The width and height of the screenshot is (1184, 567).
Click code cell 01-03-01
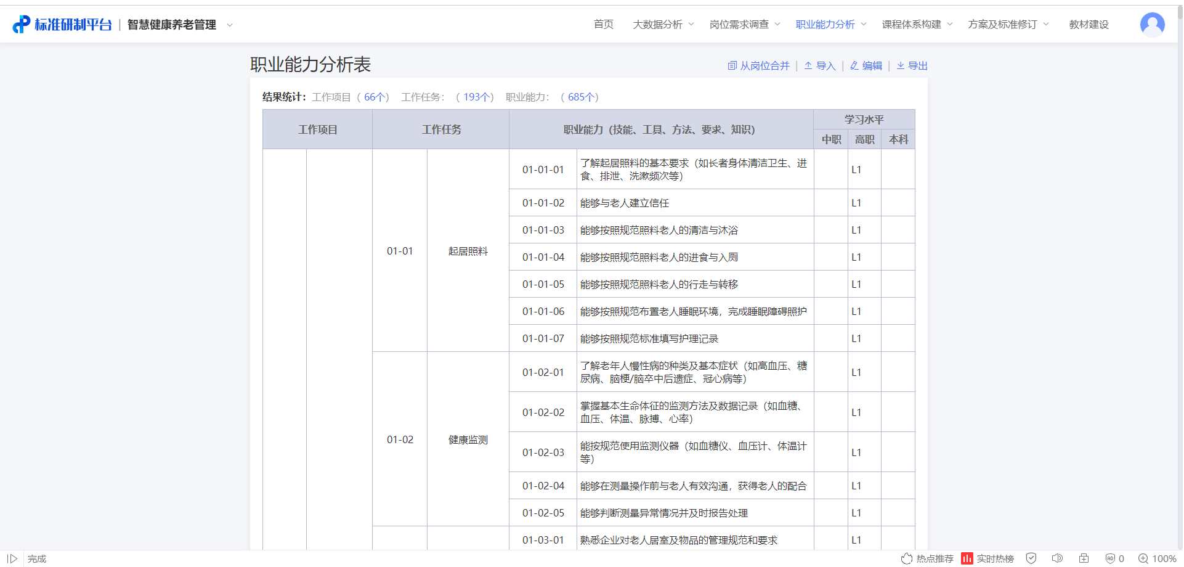click(x=543, y=540)
